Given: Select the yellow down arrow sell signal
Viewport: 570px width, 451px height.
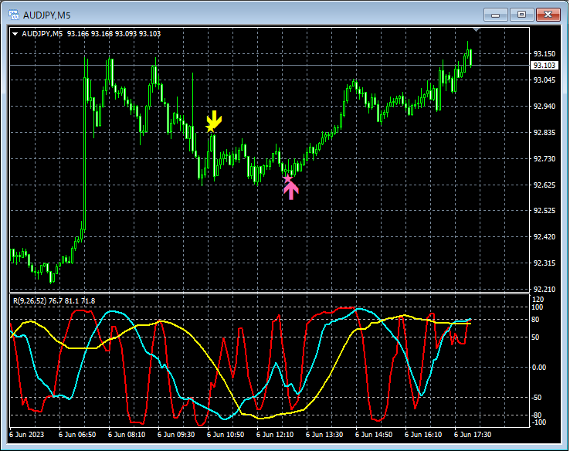Looking at the screenshot, I should pyautogui.click(x=215, y=119).
